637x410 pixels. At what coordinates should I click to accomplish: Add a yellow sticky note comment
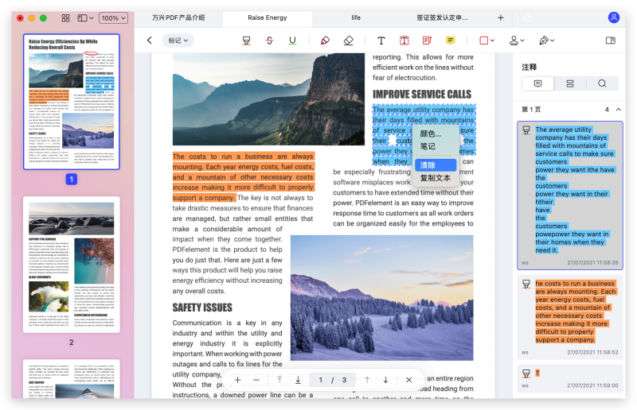click(451, 41)
